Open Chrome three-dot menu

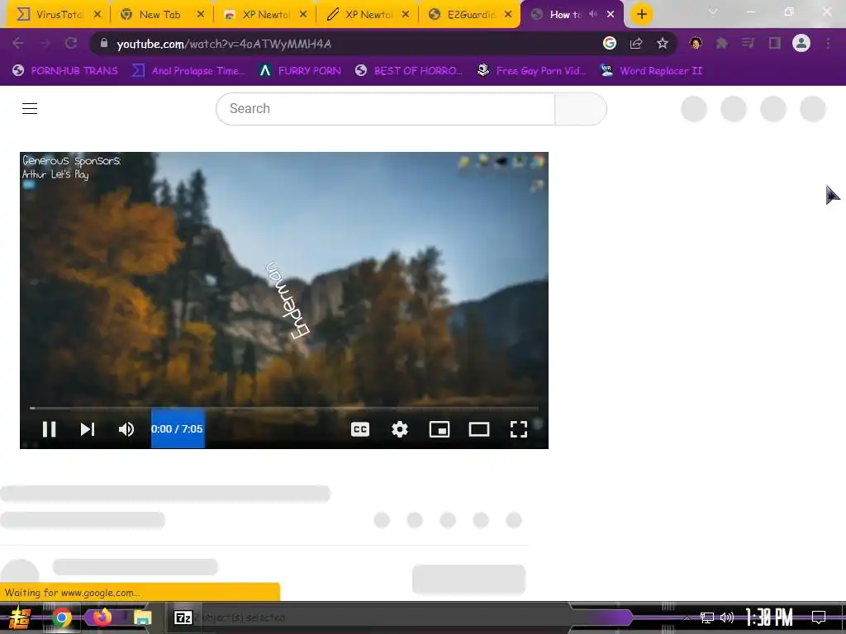828,44
